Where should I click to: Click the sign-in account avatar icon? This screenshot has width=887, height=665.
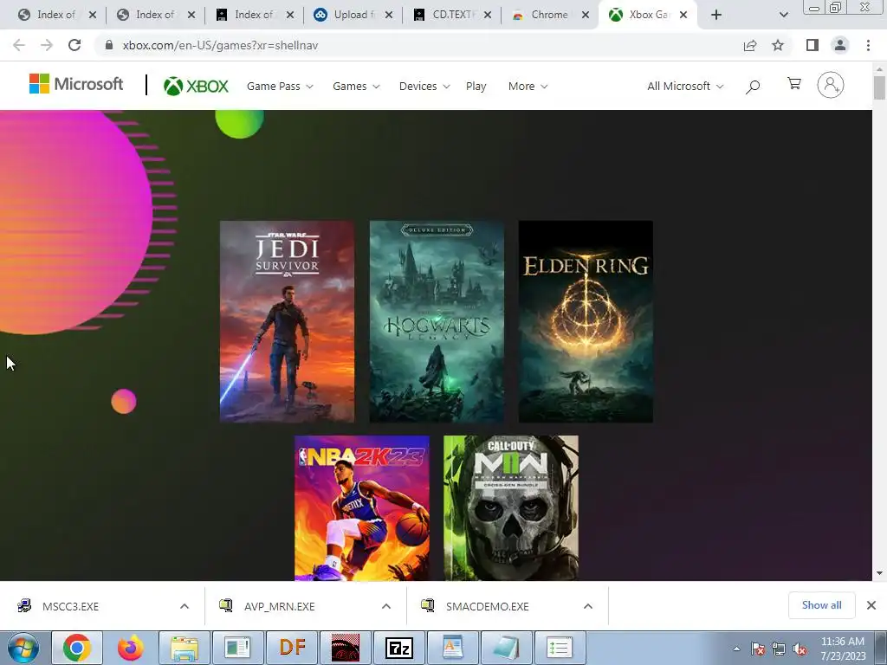(x=831, y=86)
